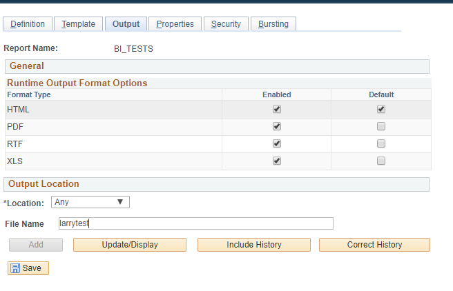This screenshot has height=291, width=453.
Task: Check XLS Default checkbox
Action: click(381, 161)
